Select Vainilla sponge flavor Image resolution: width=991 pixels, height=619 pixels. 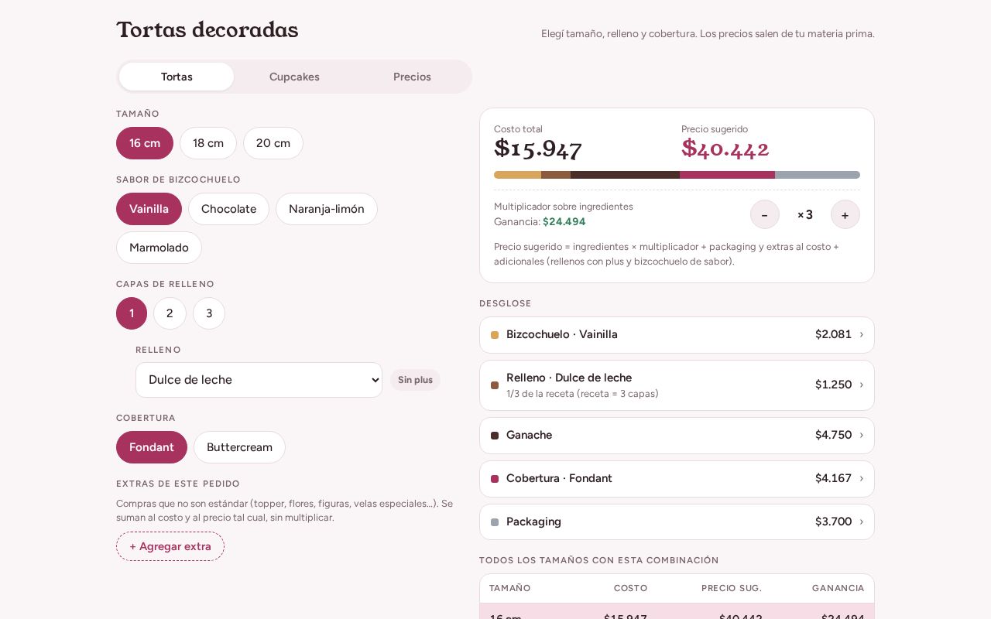[149, 209]
